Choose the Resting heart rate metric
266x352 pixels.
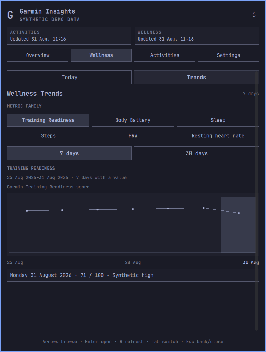click(218, 135)
